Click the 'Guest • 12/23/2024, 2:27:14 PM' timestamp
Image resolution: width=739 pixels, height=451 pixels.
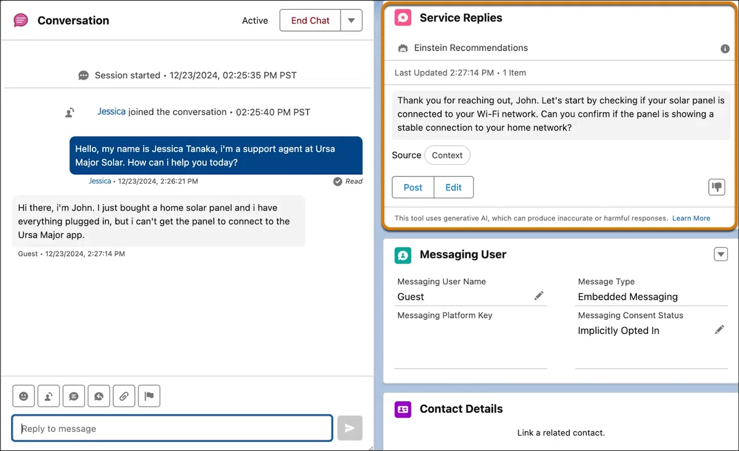[71, 253]
